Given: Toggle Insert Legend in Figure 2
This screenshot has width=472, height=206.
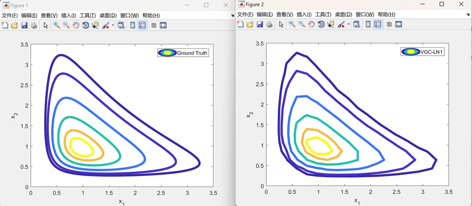Looking at the screenshot, I should (377, 24).
